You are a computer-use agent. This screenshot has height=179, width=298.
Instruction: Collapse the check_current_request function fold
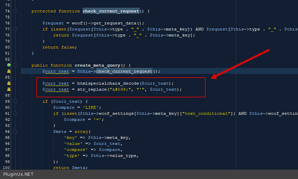(x=15, y=11)
